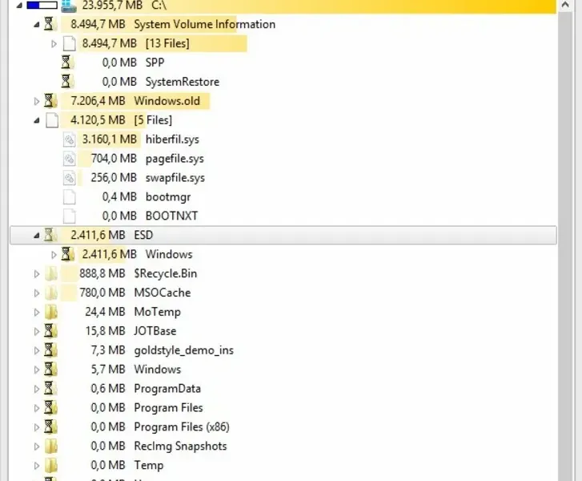Click the RecImg Snapshots folder icon
Screen dimensions: 582x481
point(51,446)
